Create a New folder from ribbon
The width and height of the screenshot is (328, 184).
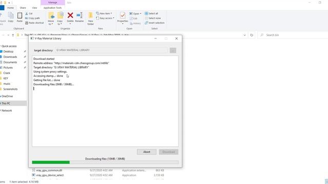click(91, 18)
